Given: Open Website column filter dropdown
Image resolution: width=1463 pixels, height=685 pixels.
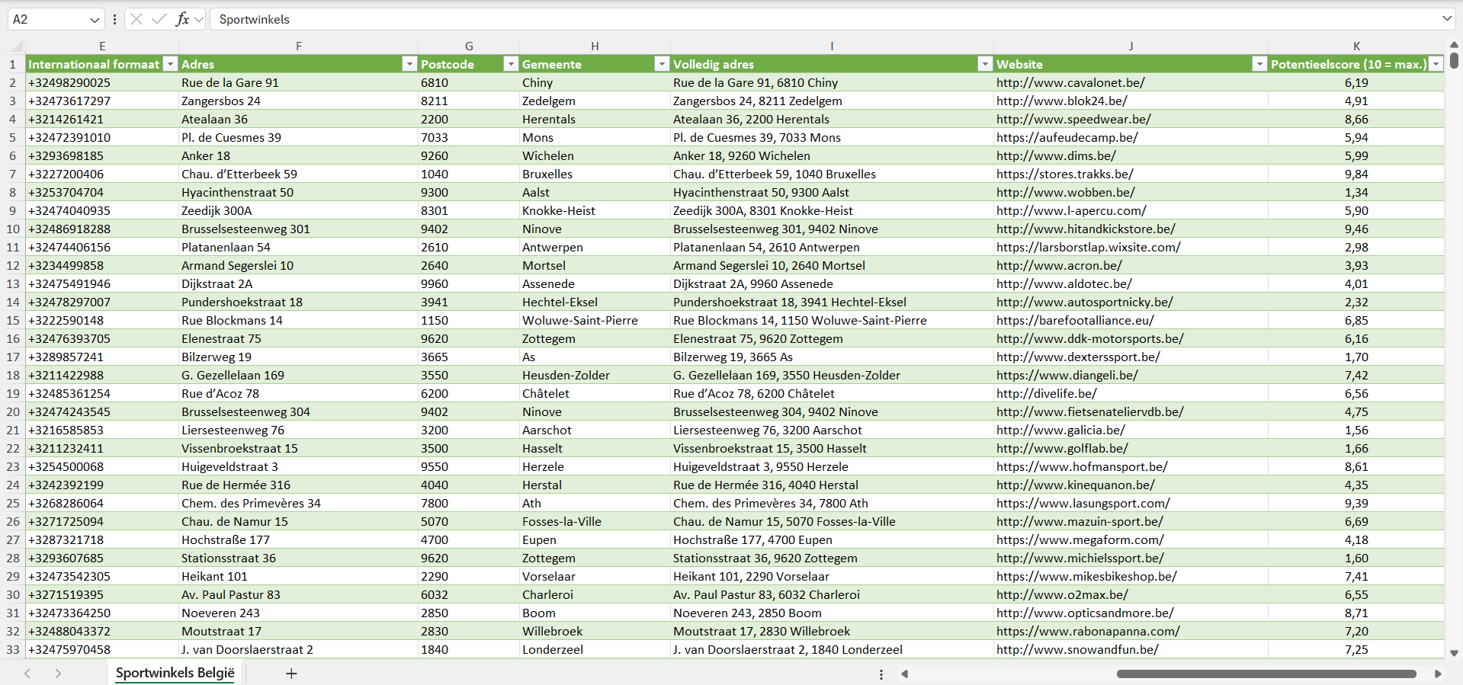Looking at the screenshot, I should (1259, 64).
